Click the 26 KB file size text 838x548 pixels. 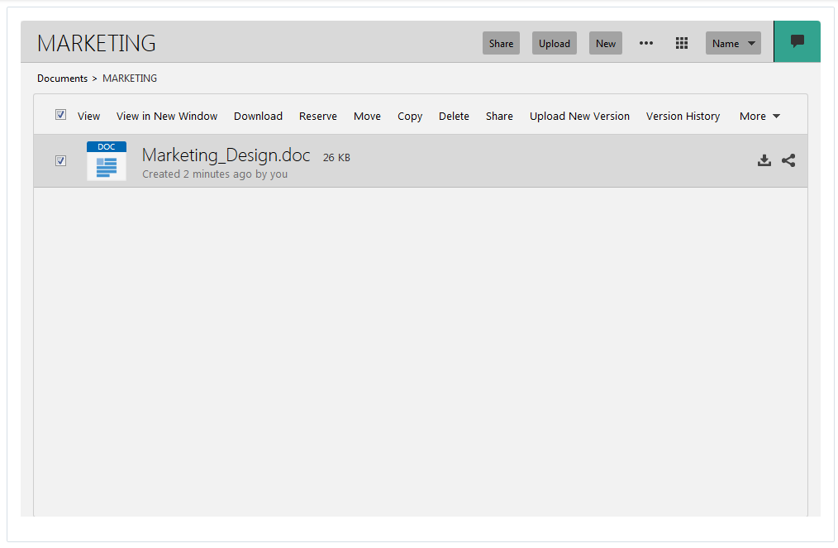coord(336,157)
